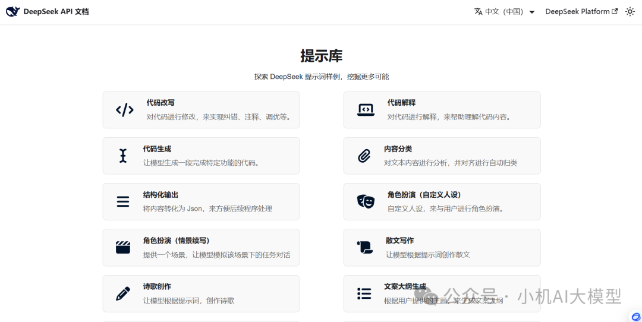Open the 角色扮演（自定义人设） card title
Image resolution: width=642 pixels, height=322 pixels.
[x=424, y=195]
